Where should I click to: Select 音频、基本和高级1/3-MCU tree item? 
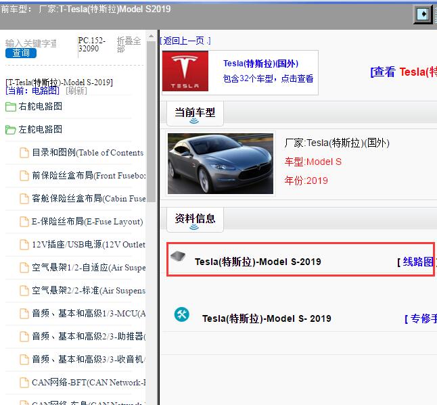pyautogui.click(x=89, y=314)
